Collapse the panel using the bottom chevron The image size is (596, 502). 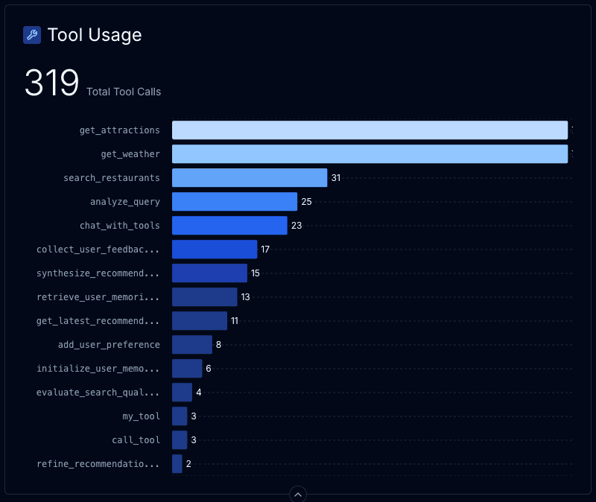[x=298, y=494]
